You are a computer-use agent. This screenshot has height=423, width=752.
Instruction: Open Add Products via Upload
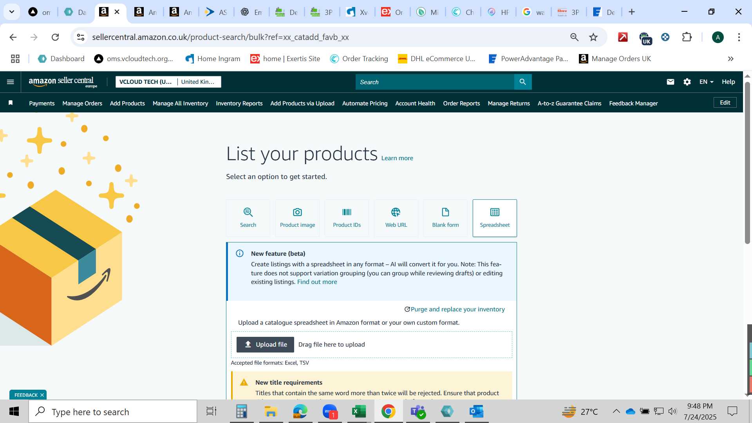click(302, 103)
